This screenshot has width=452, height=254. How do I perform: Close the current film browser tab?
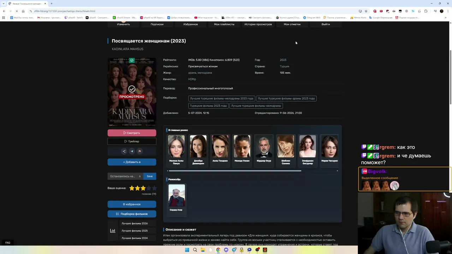tap(45, 4)
